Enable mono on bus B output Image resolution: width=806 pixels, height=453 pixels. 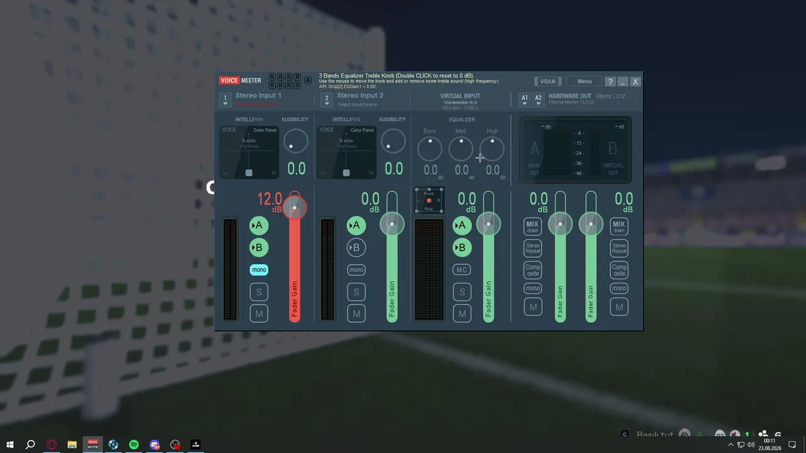tap(619, 289)
